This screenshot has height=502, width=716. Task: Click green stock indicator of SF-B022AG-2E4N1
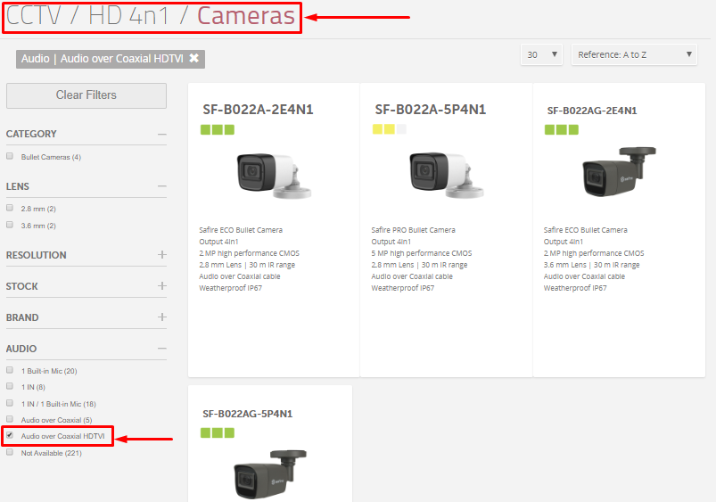pos(562,129)
